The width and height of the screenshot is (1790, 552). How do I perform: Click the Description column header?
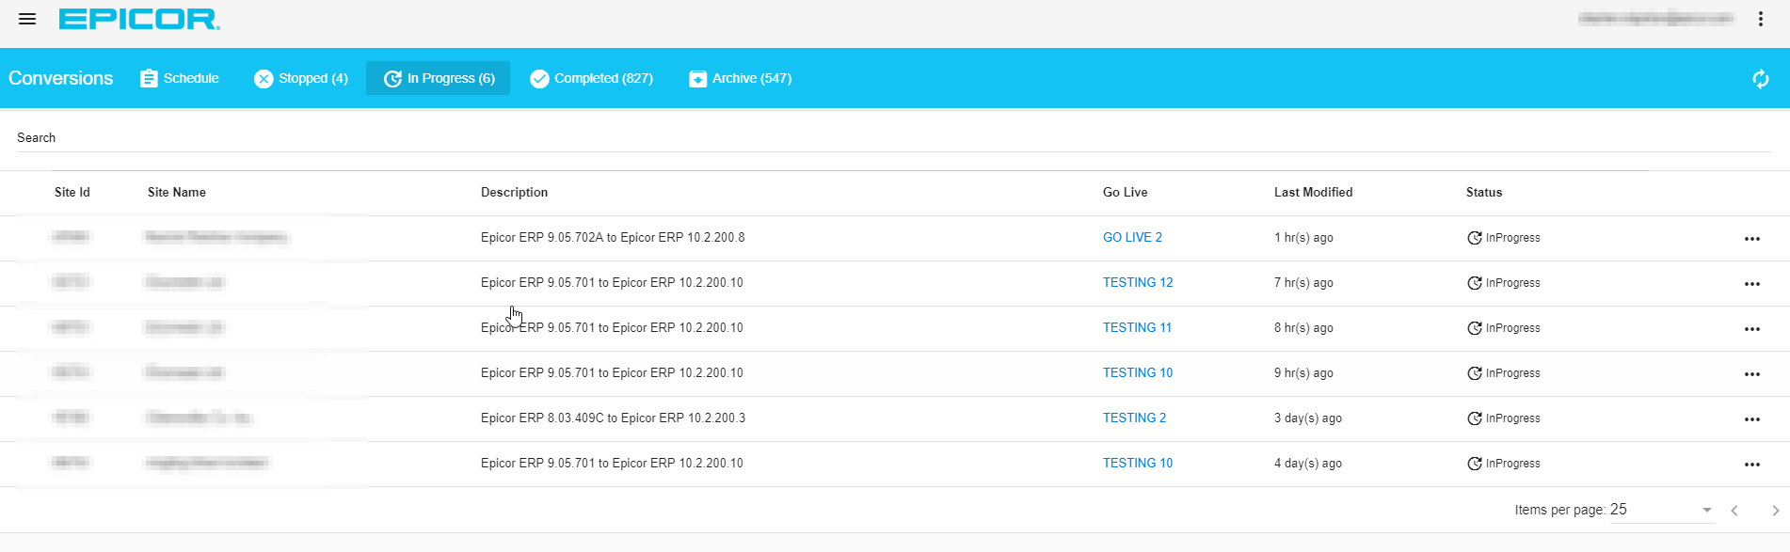coord(514,193)
